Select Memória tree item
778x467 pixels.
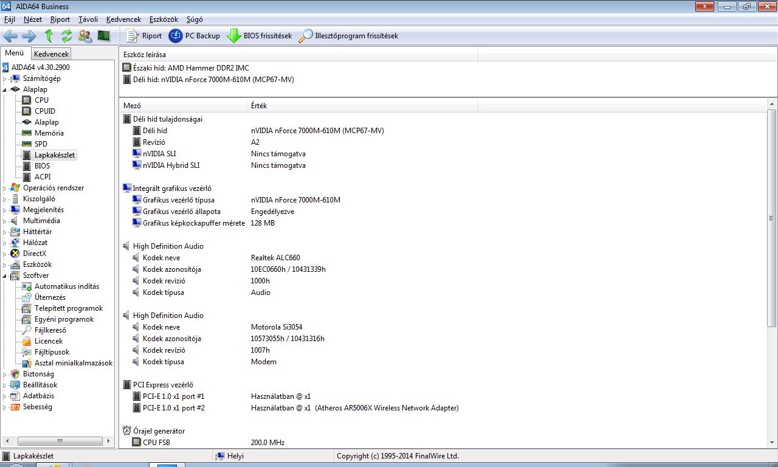pos(49,133)
